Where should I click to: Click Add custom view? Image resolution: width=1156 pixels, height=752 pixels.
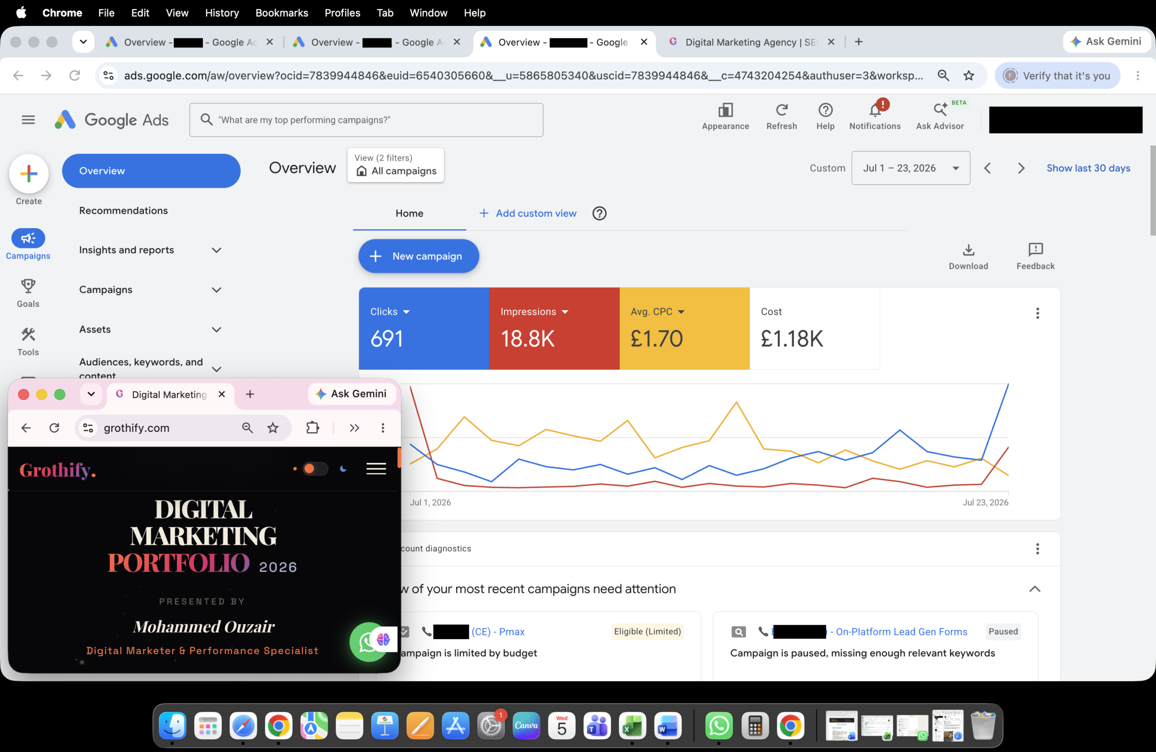tap(527, 213)
